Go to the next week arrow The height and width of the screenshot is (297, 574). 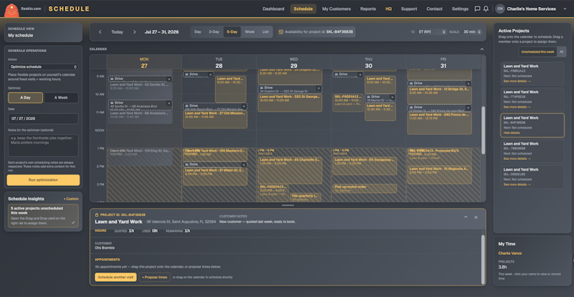[x=135, y=32]
